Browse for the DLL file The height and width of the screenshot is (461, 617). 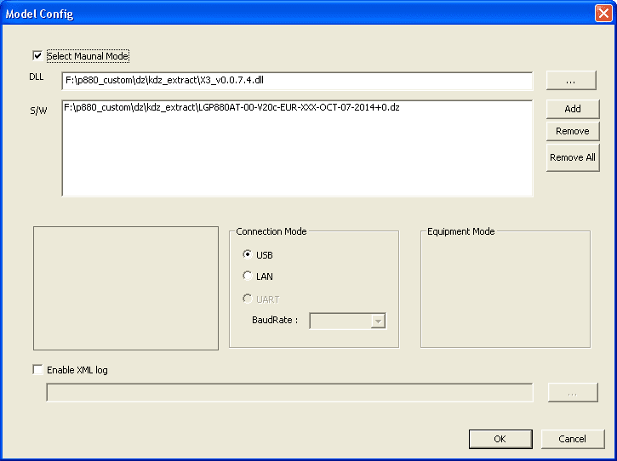point(571,81)
